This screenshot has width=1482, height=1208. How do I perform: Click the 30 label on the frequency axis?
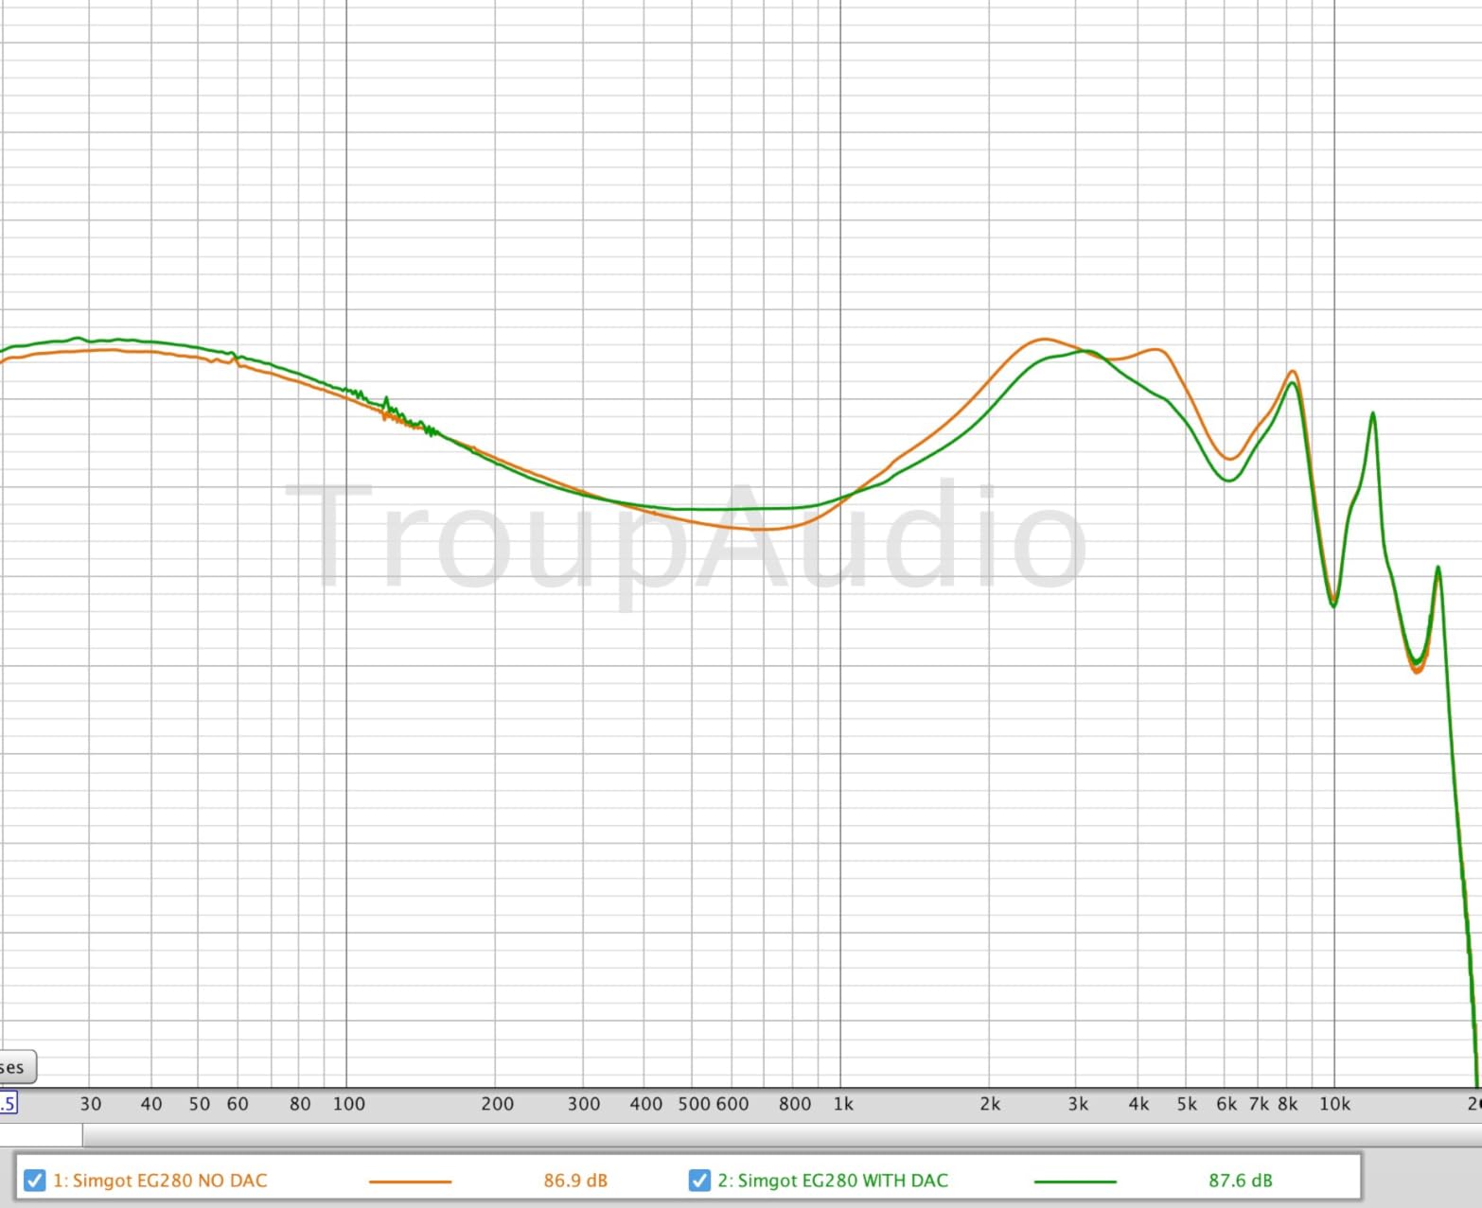click(x=90, y=1103)
